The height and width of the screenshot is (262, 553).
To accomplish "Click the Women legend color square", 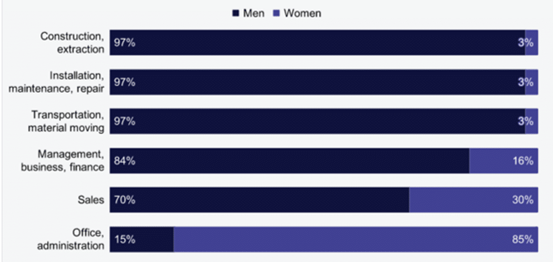I will pyautogui.click(x=277, y=14).
